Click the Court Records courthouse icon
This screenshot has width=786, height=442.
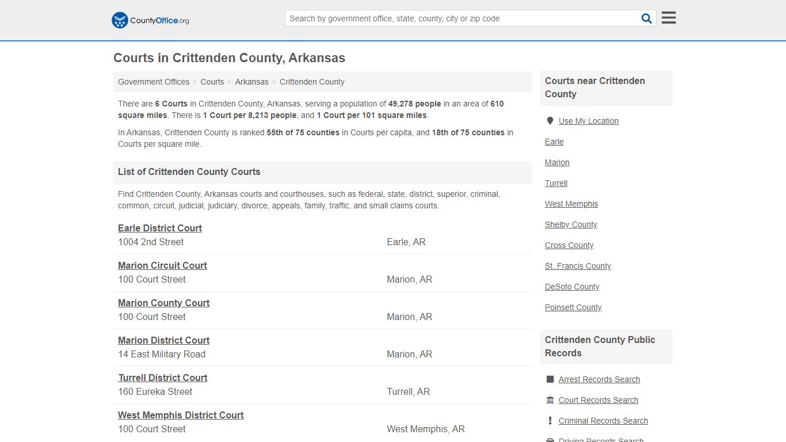[550, 400]
